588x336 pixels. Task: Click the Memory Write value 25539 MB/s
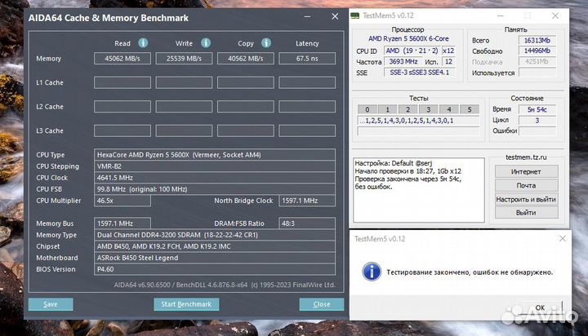click(184, 59)
